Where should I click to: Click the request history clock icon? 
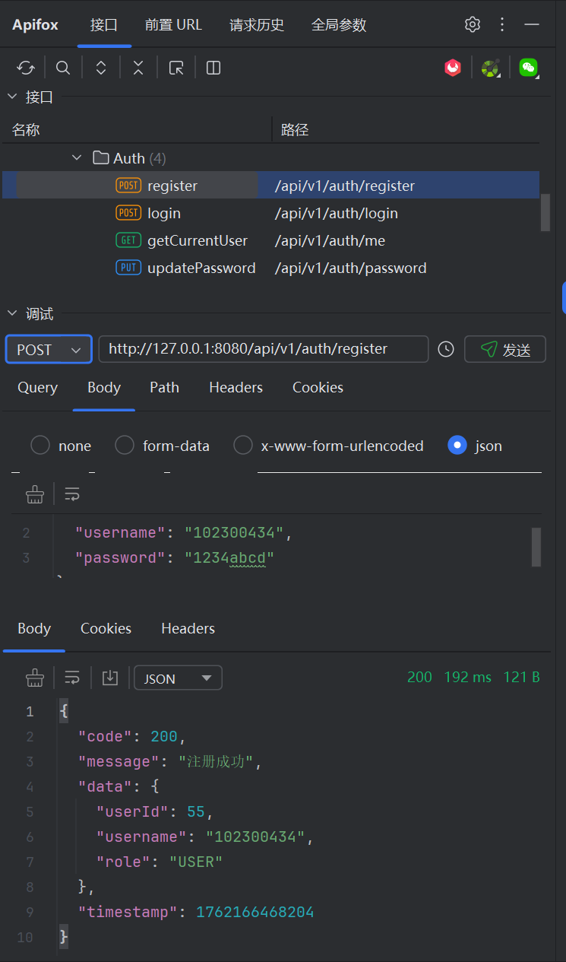[446, 349]
